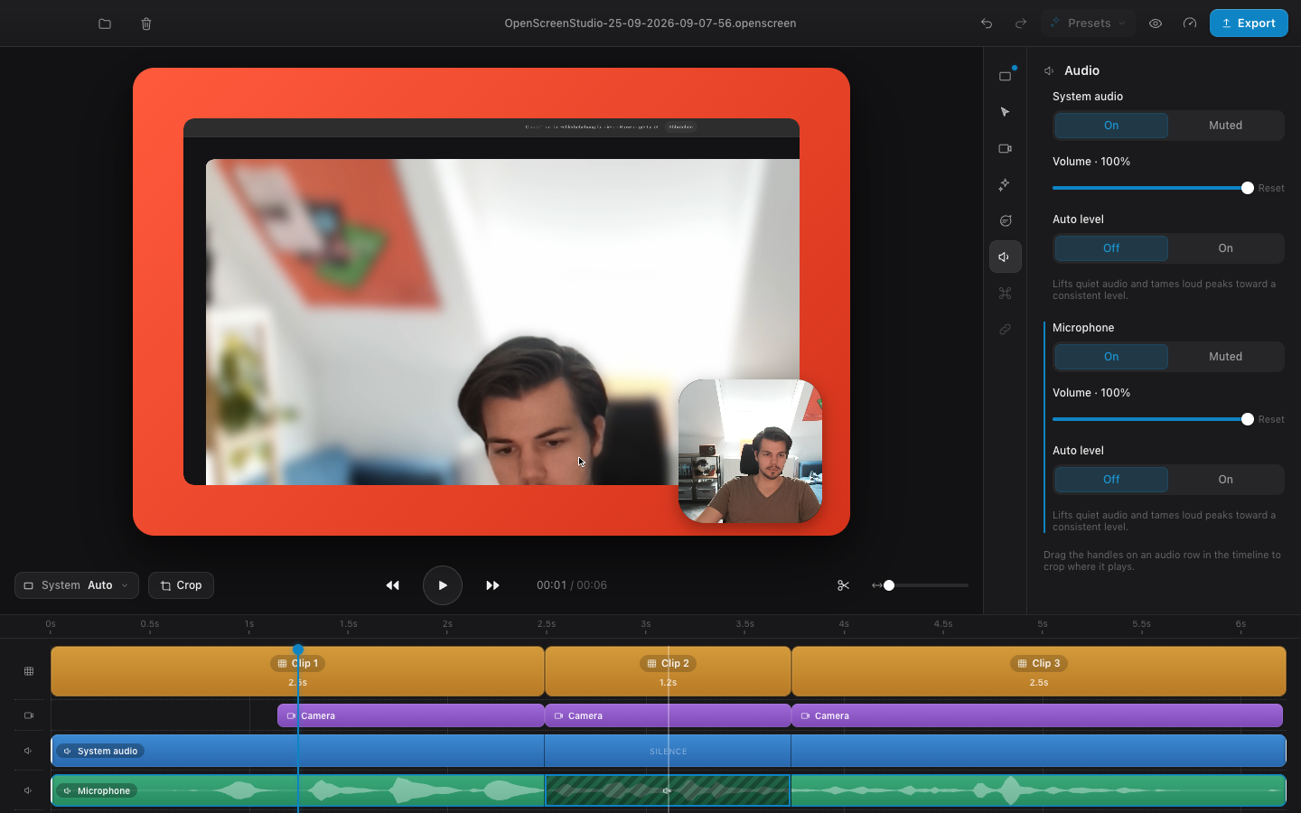Undo the last edit

click(x=987, y=23)
